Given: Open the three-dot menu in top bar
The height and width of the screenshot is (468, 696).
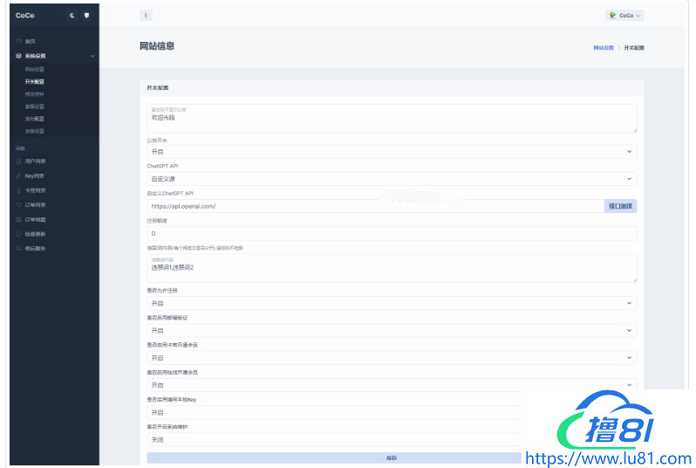Looking at the screenshot, I should [146, 15].
